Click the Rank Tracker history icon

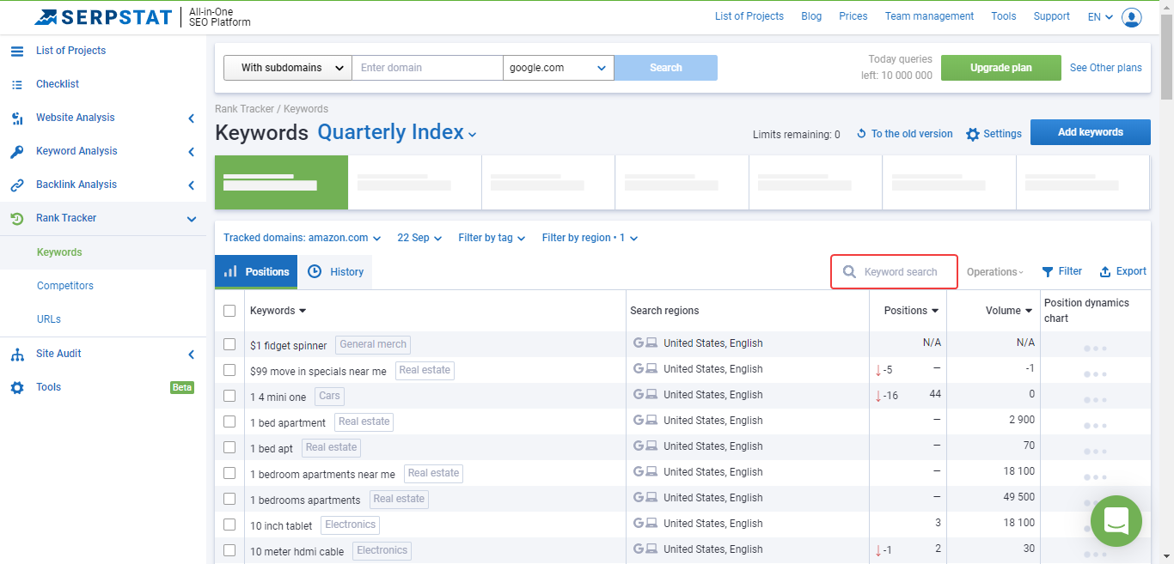(x=17, y=218)
